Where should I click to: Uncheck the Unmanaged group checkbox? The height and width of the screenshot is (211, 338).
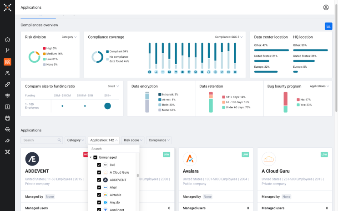95,157
